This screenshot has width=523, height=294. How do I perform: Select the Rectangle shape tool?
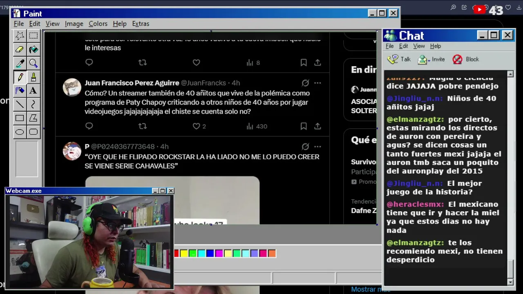[20, 118]
